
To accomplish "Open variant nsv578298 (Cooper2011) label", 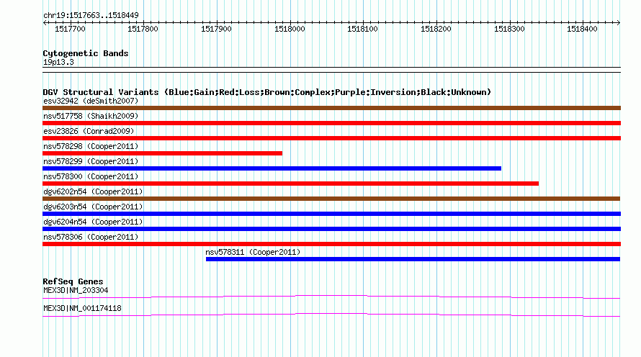I will tap(91, 146).
